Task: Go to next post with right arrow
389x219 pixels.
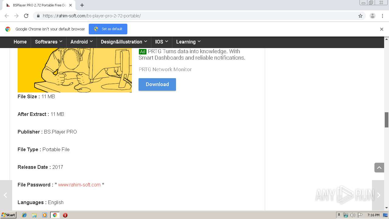Action: [379, 195]
